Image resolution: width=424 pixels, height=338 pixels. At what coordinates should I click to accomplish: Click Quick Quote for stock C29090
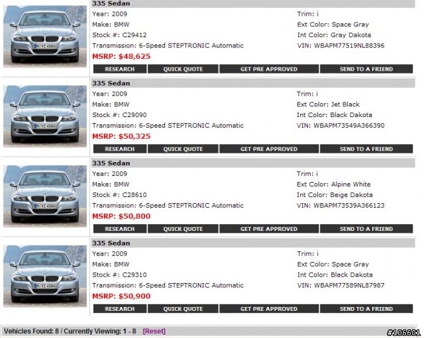(x=183, y=149)
